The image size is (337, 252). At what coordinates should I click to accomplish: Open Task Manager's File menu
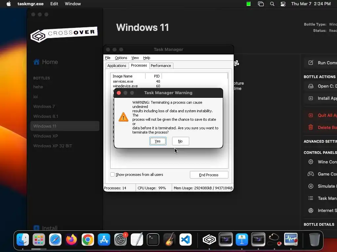[108, 58]
